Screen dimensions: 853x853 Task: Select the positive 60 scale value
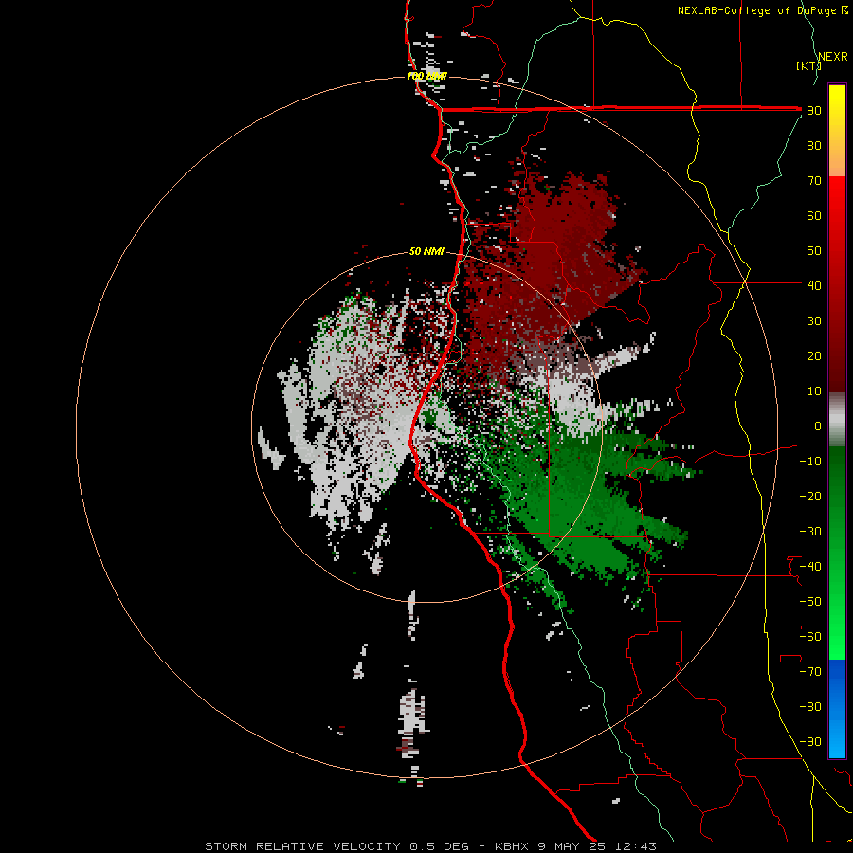pos(814,216)
